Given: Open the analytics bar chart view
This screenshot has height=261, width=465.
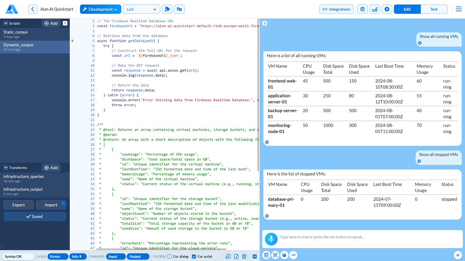Looking at the screenshot, I should click(374, 9).
